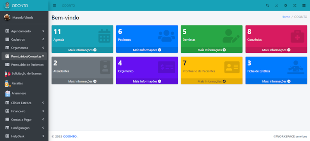Image resolution: width=310 pixels, height=141 pixels.
Task: Click Mais Informações on Ficha de Estética card
Action: tap(276, 81)
